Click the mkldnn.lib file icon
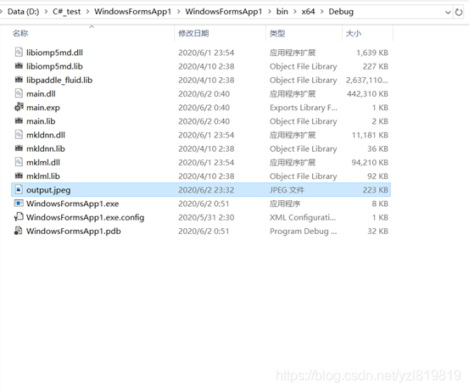Image resolution: width=469 pixels, height=391 pixels. 19,148
